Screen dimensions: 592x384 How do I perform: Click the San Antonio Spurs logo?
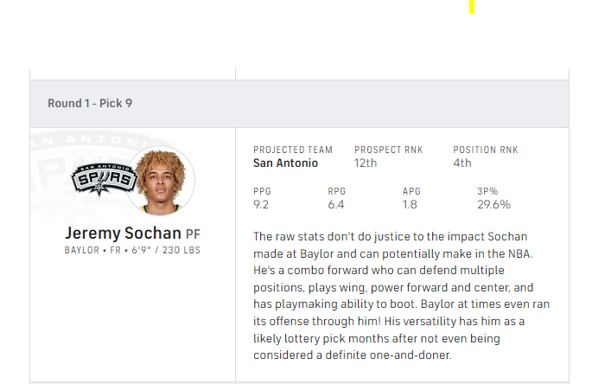104,179
